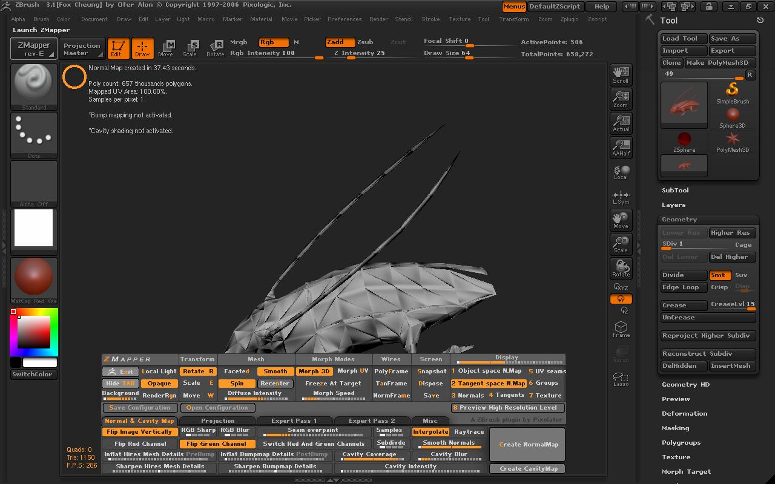Select the Move transform icon in top shelf
This screenshot has width=775, height=484.
166,48
